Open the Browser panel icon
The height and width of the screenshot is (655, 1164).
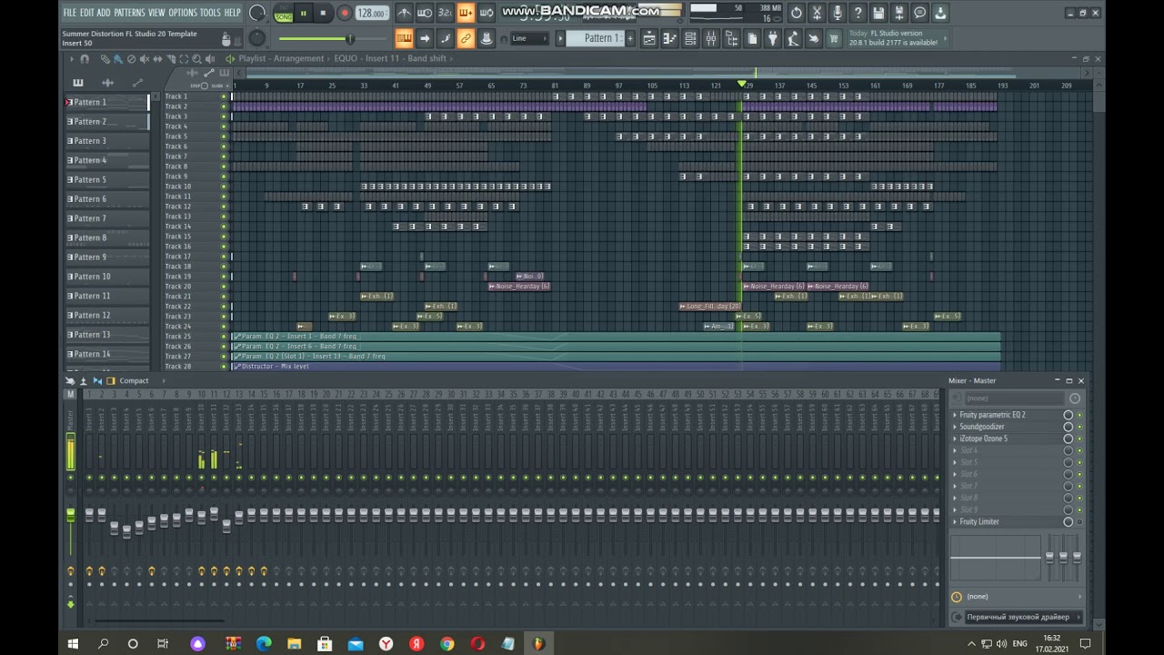(x=731, y=38)
